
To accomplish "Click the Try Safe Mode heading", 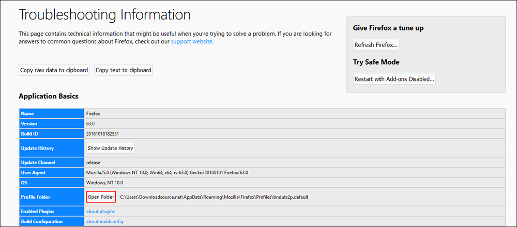I will coord(376,62).
